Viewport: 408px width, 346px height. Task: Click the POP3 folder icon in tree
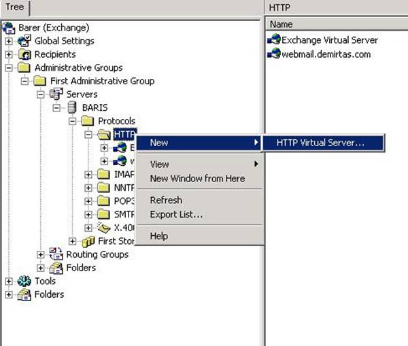pos(103,201)
